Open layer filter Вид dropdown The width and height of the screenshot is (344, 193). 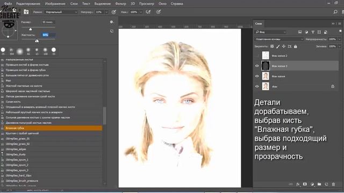click(x=270, y=32)
